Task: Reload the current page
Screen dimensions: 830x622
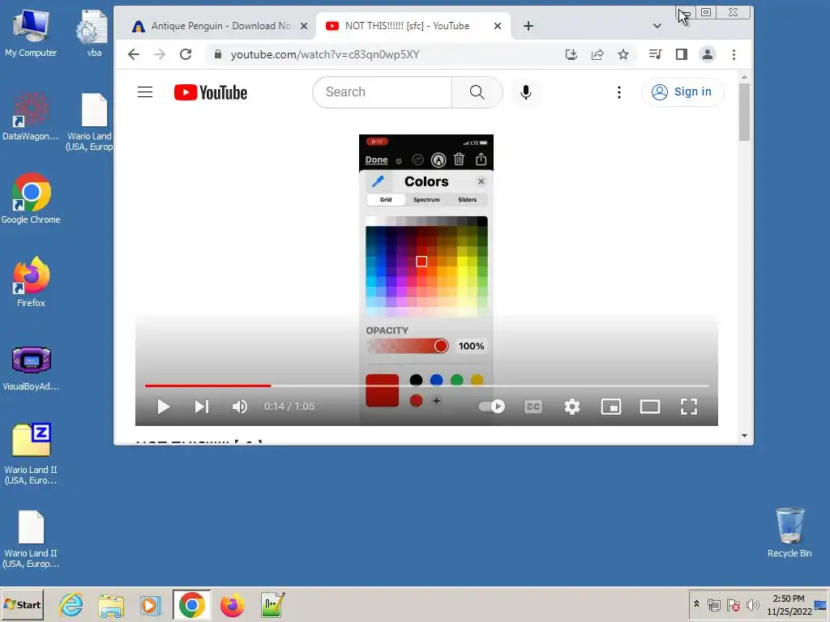Action: click(186, 54)
